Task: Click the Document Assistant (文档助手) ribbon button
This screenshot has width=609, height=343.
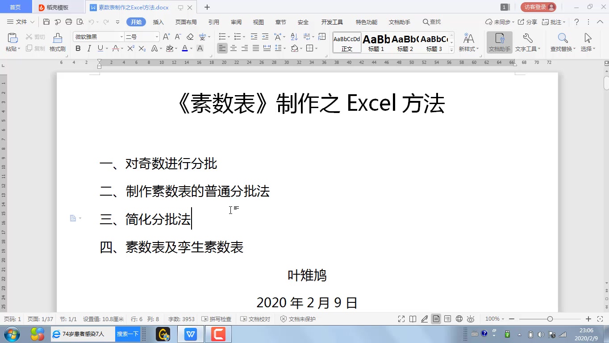Action: (499, 42)
